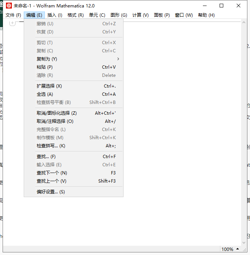
Task: Open the 文件 (F) menu
Action: click(13, 15)
